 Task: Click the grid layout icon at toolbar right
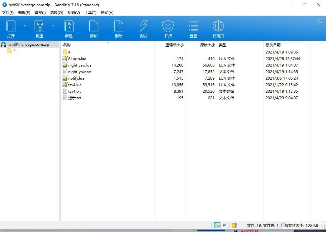pyautogui.click(x=320, y=21)
